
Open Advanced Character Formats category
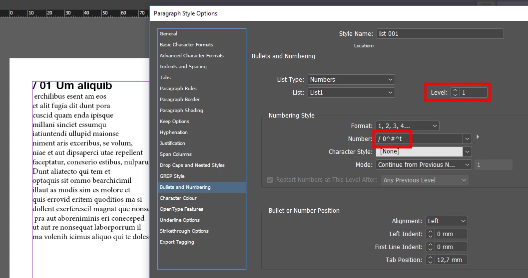click(x=201, y=56)
